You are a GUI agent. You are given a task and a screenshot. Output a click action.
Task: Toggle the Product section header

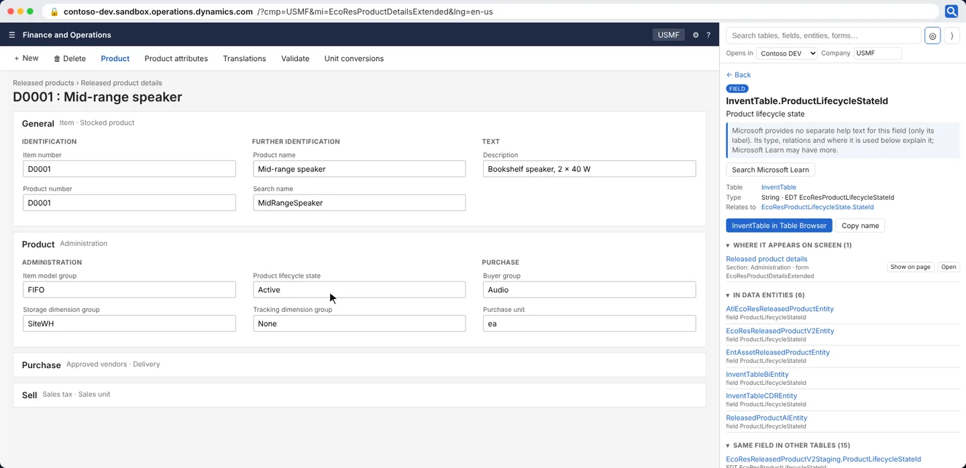pyautogui.click(x=38, y=244)
